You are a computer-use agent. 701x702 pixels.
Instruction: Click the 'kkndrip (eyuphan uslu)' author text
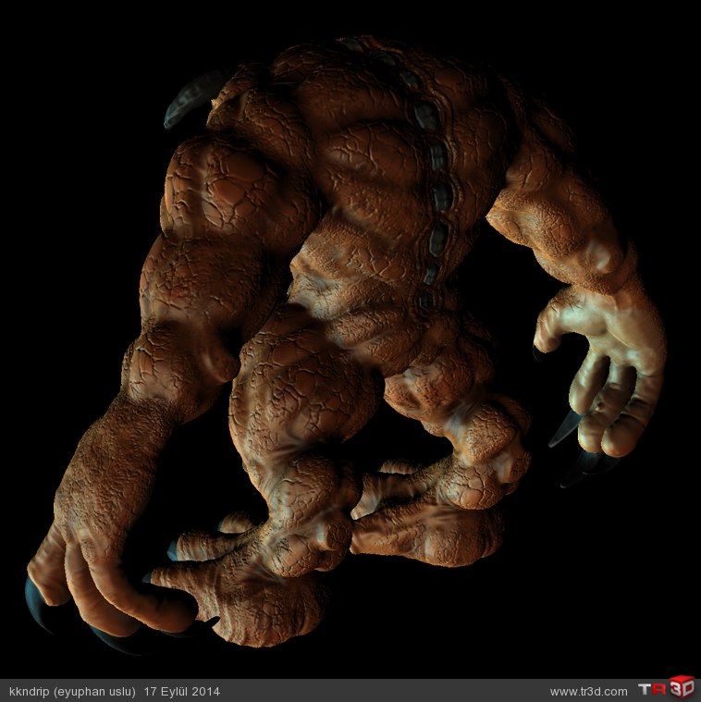72,691
